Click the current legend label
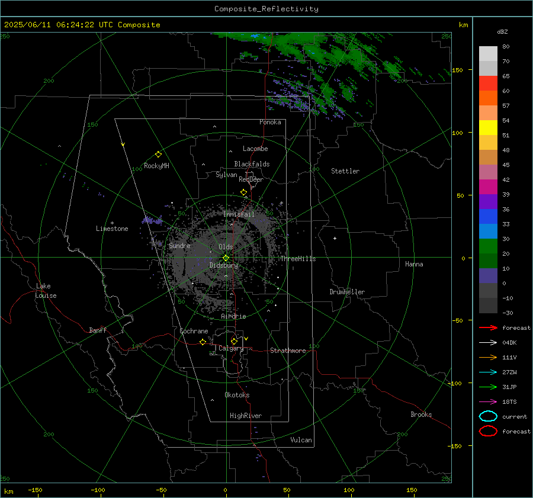Image resolution: width=533 pixels, height=498 pixels. coord(515,417)
